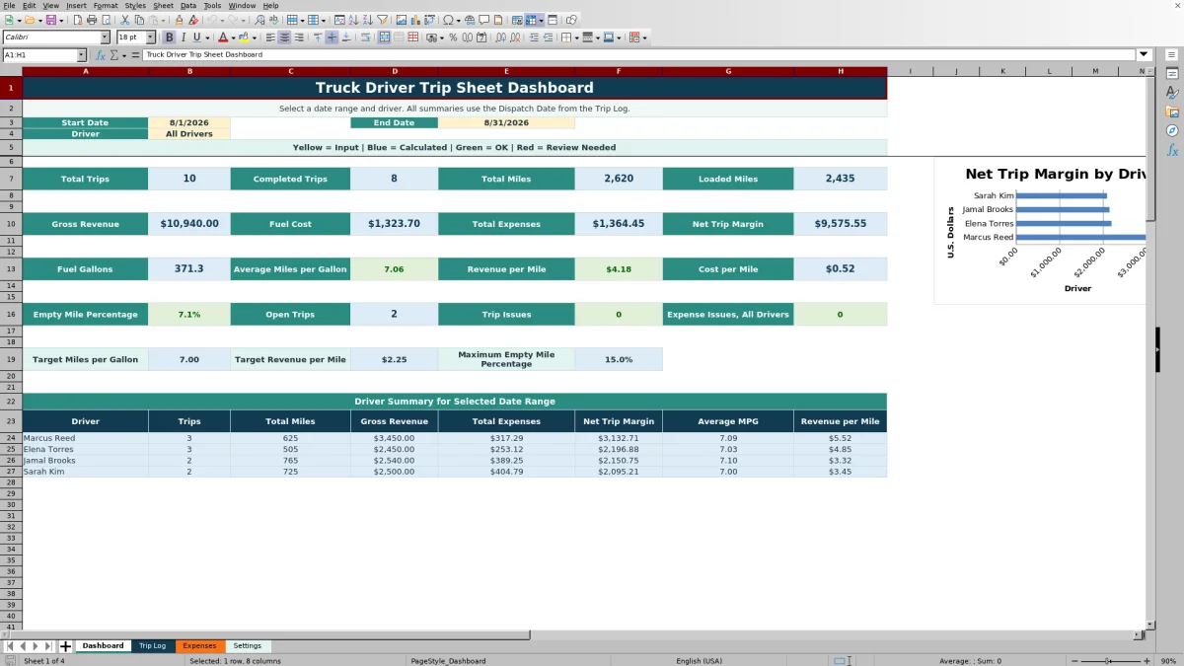Click the Save document icon
Screen dimensions: 1184x666
pyautogui.click(x=50, y=20)
